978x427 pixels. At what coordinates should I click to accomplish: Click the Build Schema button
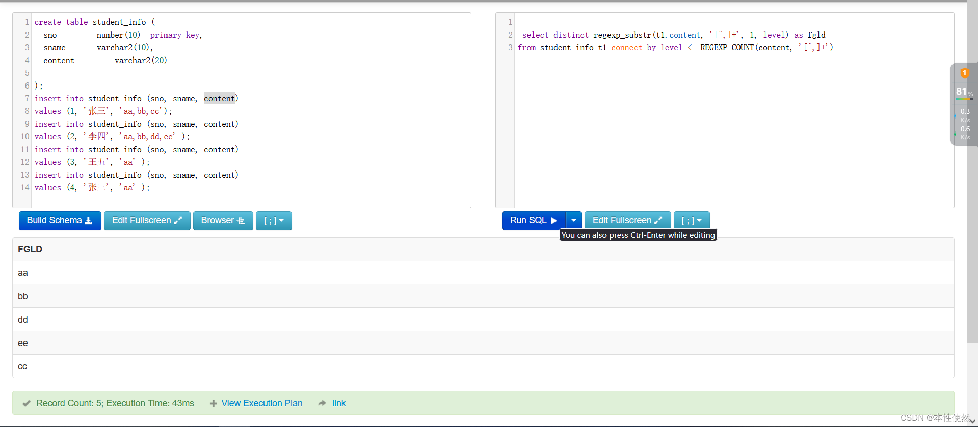[60, 220]
